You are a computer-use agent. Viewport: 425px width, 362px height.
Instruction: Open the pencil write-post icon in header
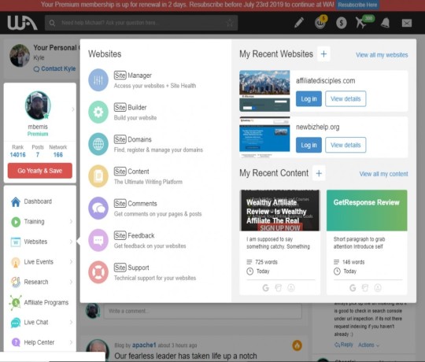click(x=299, y=23)
